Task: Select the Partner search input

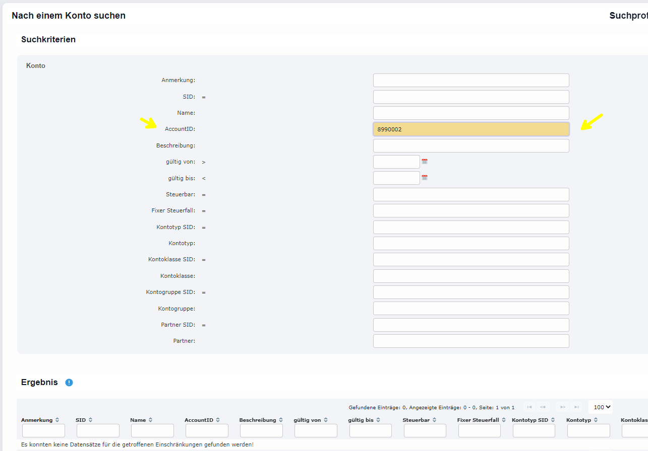Action: point(470,341)
